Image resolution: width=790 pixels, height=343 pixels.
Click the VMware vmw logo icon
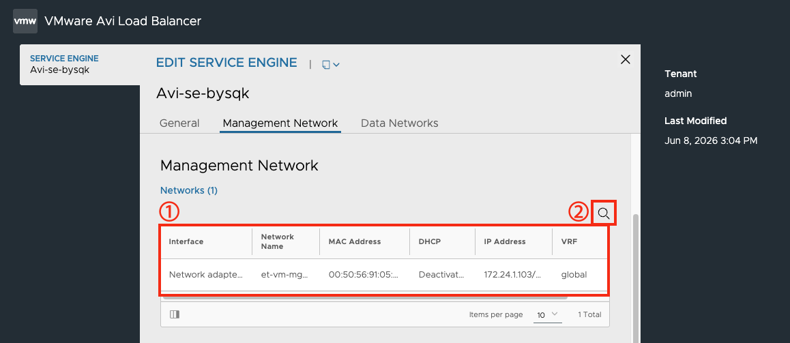pyautogui.click(x=25, y=21)
